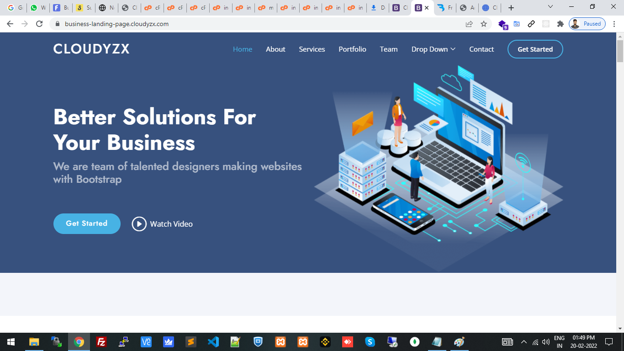Select Portfolio in the navbar
The height and width of the screenshot is (351, 624).
352,49
